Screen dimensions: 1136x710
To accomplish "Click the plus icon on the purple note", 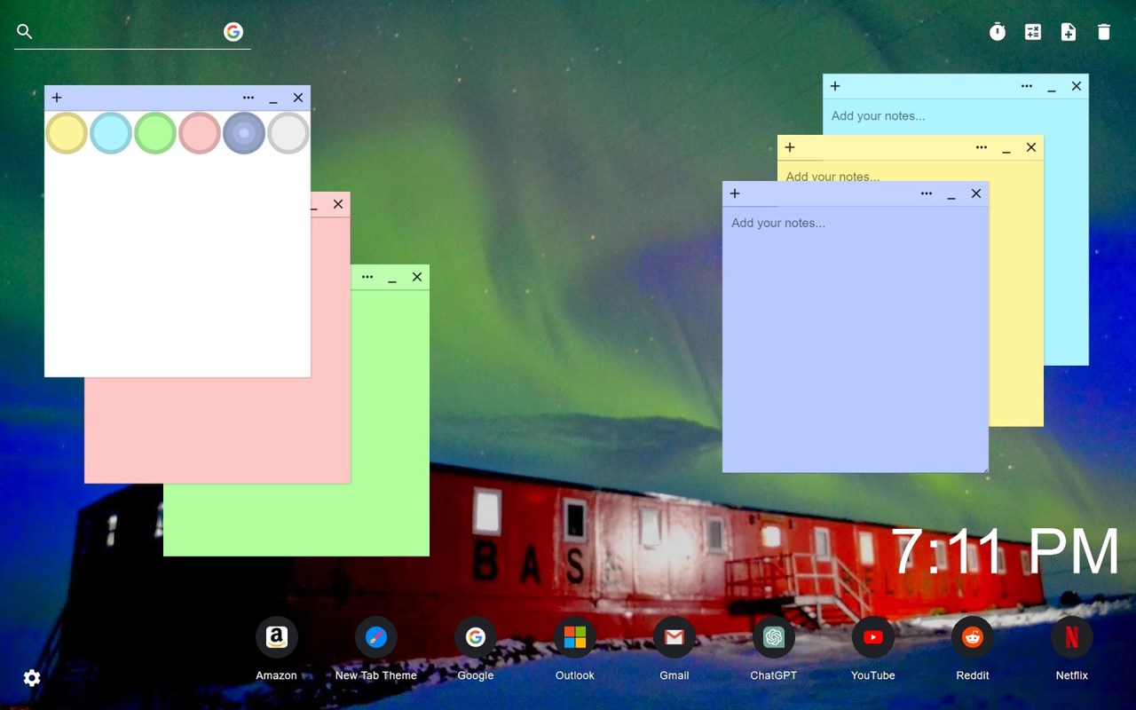I will [735, 193].
